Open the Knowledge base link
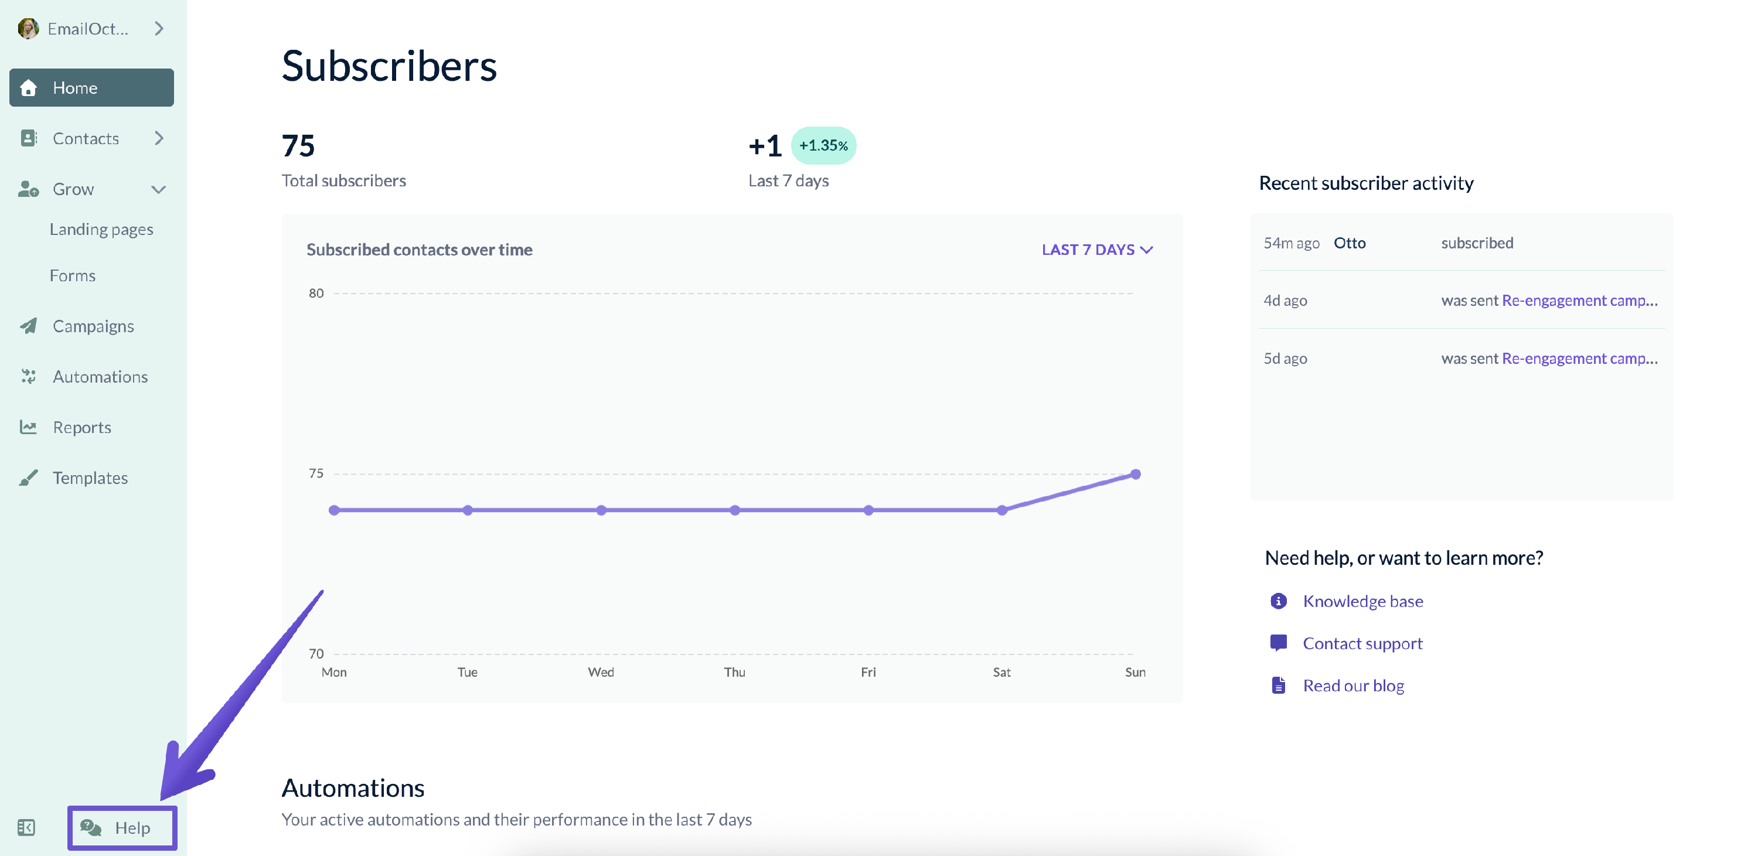 pos(1362,601)
